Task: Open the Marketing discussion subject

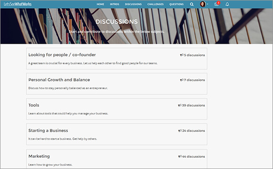Action: (39, 156)
